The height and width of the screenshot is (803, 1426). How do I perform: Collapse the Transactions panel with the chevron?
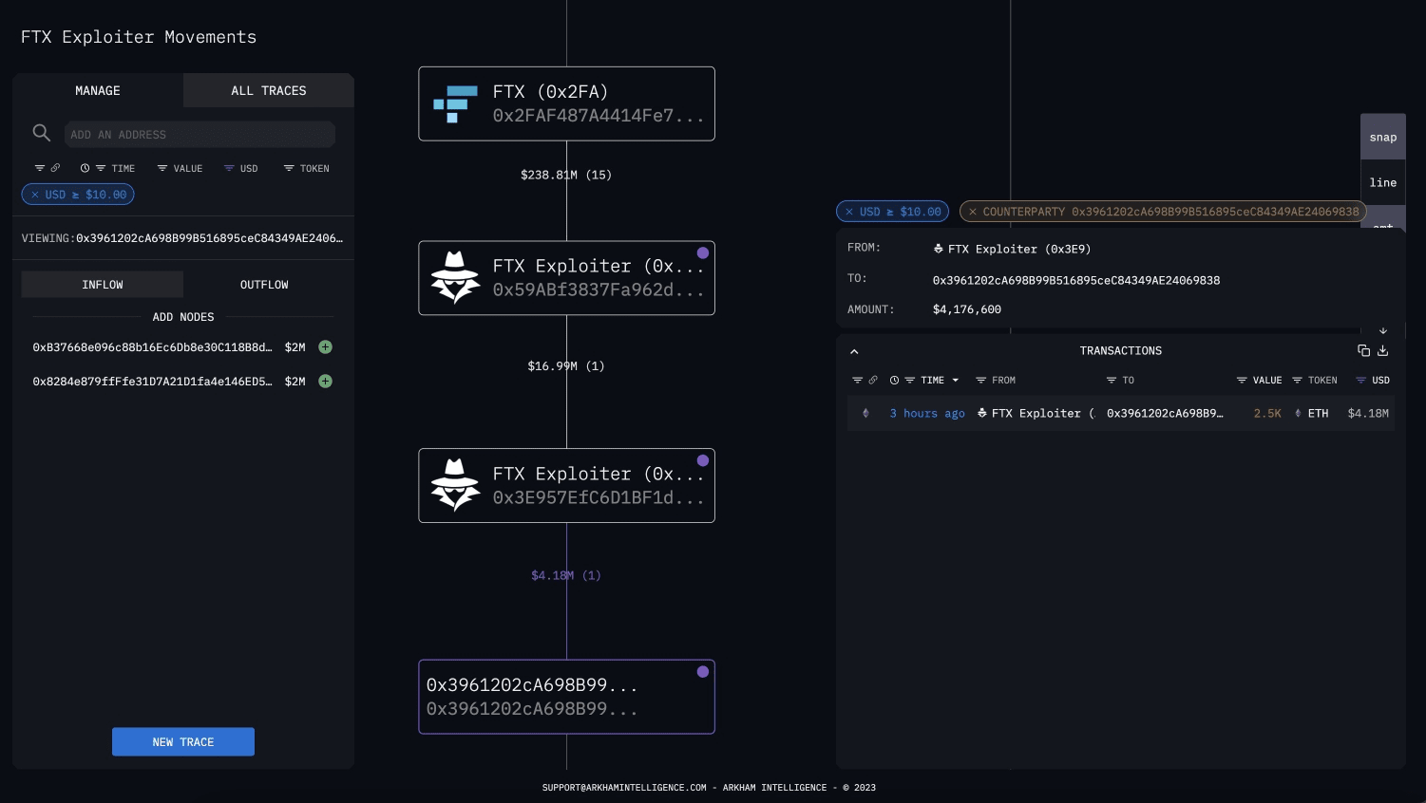854,351
